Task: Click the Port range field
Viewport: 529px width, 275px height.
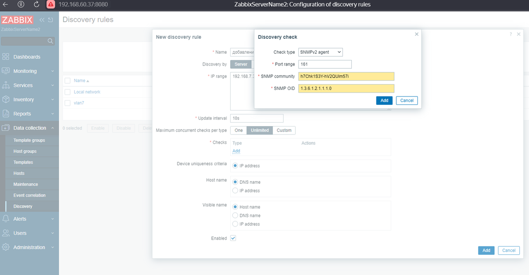Action: coord(325,64)
